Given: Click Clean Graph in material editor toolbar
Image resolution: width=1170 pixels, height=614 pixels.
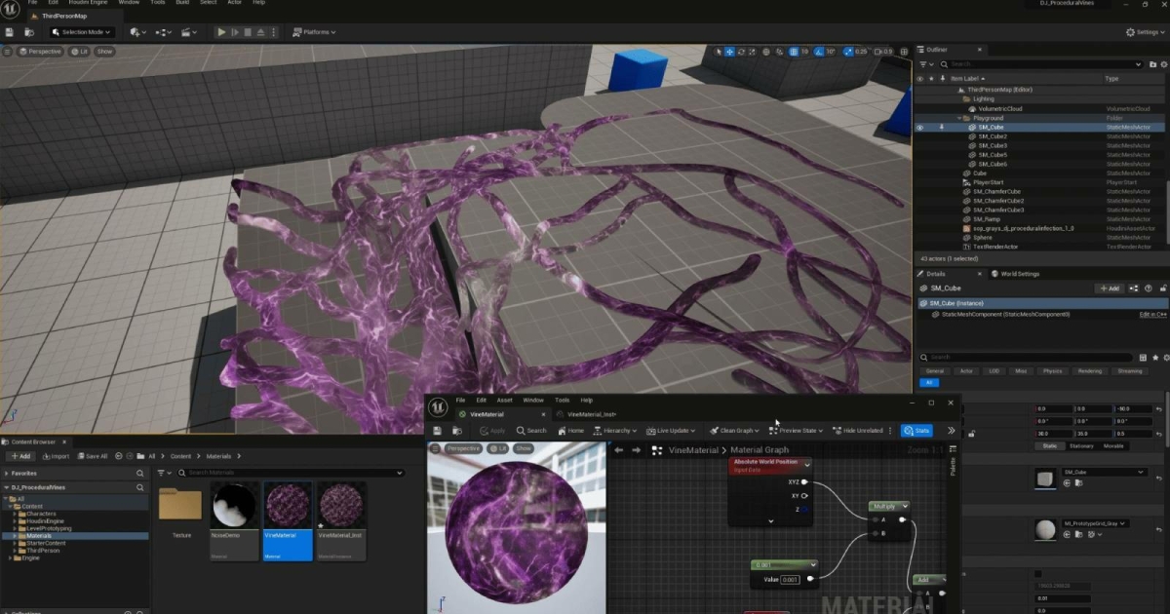Looking at the screenshot, I should [736, 430].
